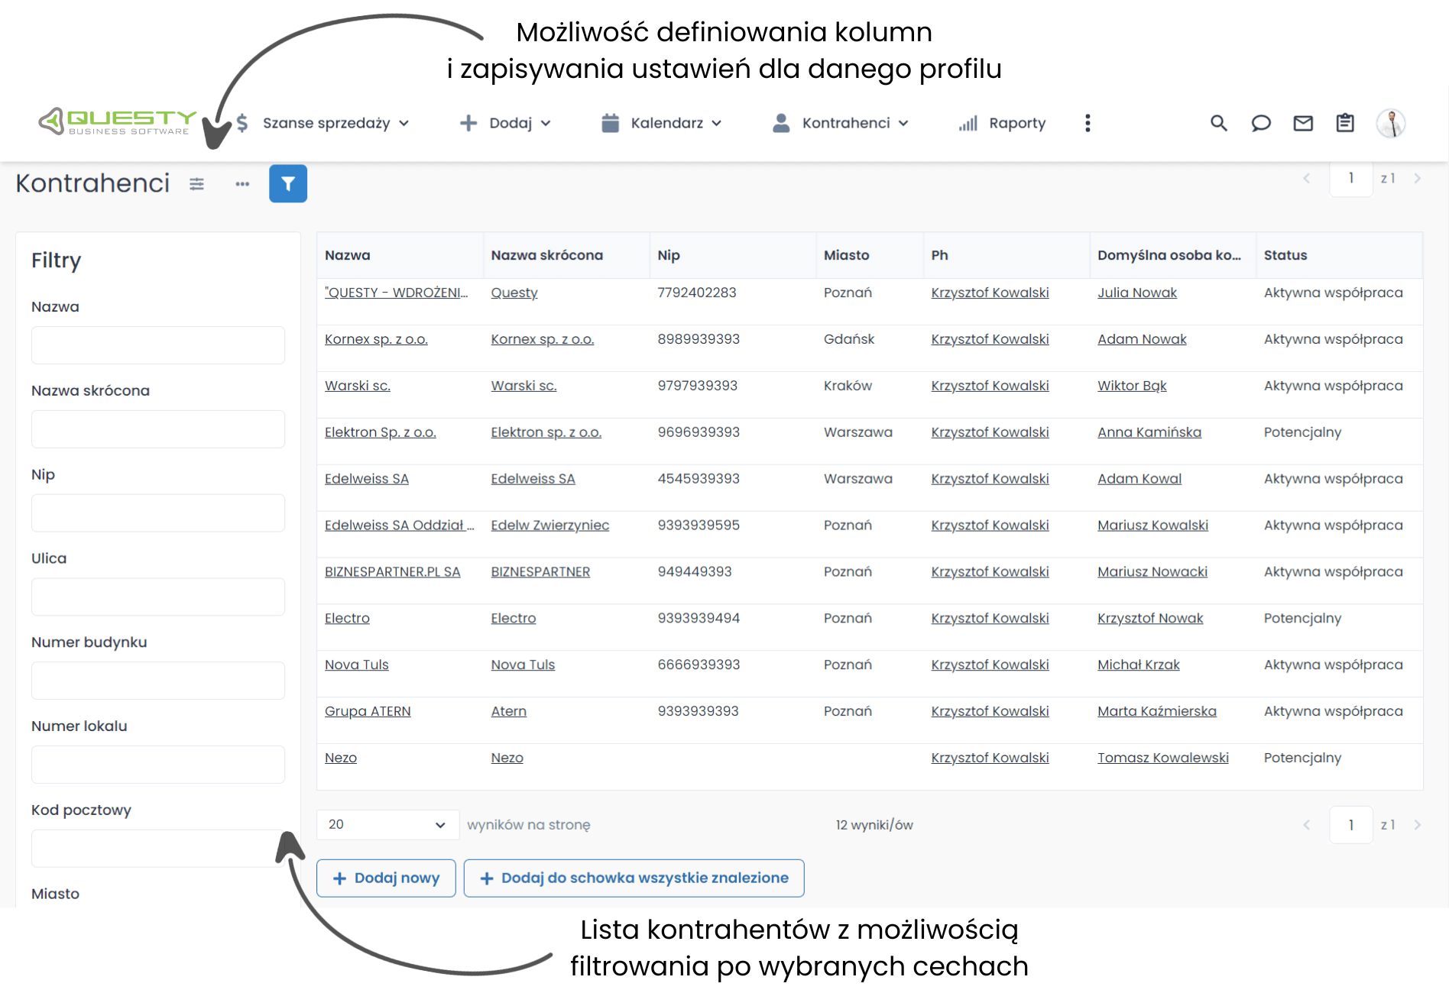Focus the Numer budynku filter input
Image resolution: width=1449 pixels, height=993 pixels.
(158, 681)
